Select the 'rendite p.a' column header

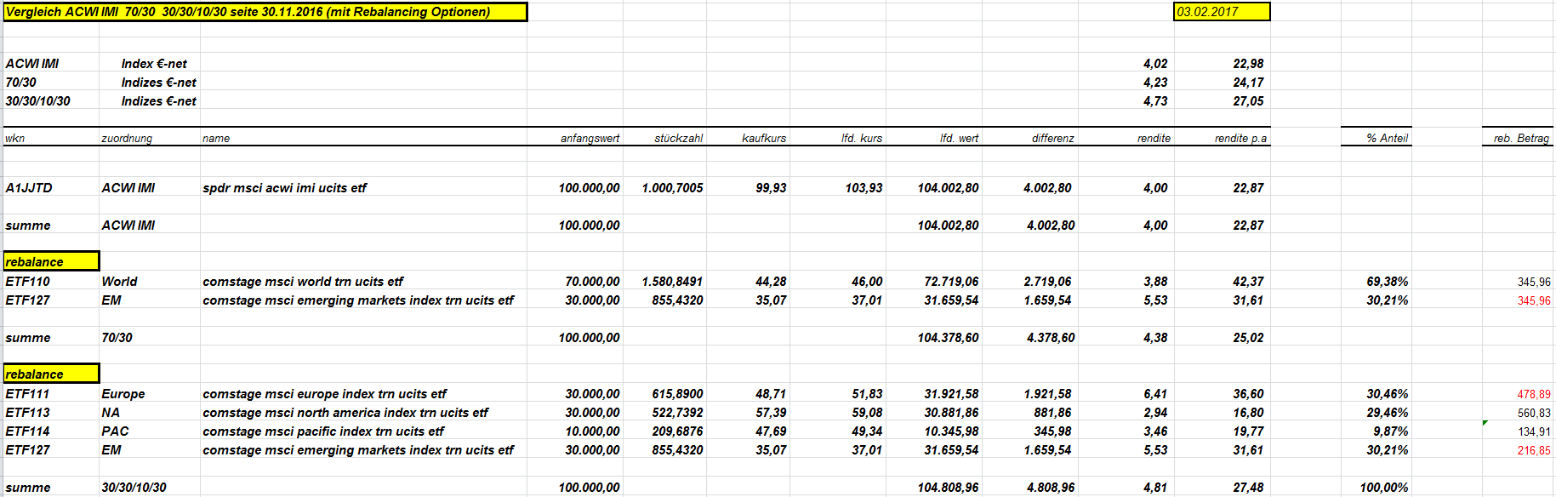click(x=1240, y=138)
